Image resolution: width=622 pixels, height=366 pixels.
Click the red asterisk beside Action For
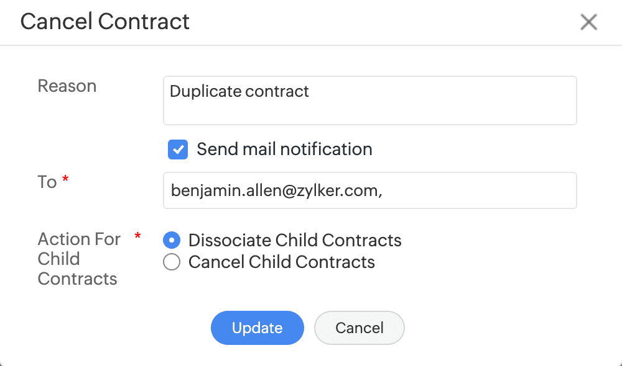tap(137, 236)
